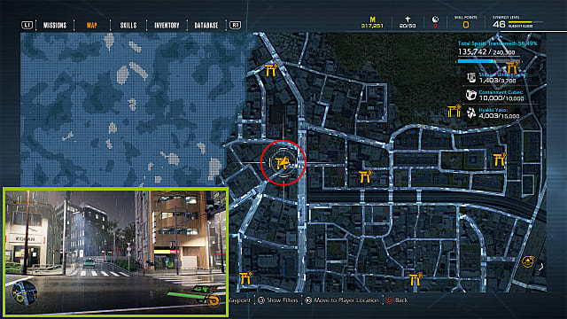Click the blue spirits transmitted progress bar
Viewport: 567px width, 319px height.
pos(488,61)
